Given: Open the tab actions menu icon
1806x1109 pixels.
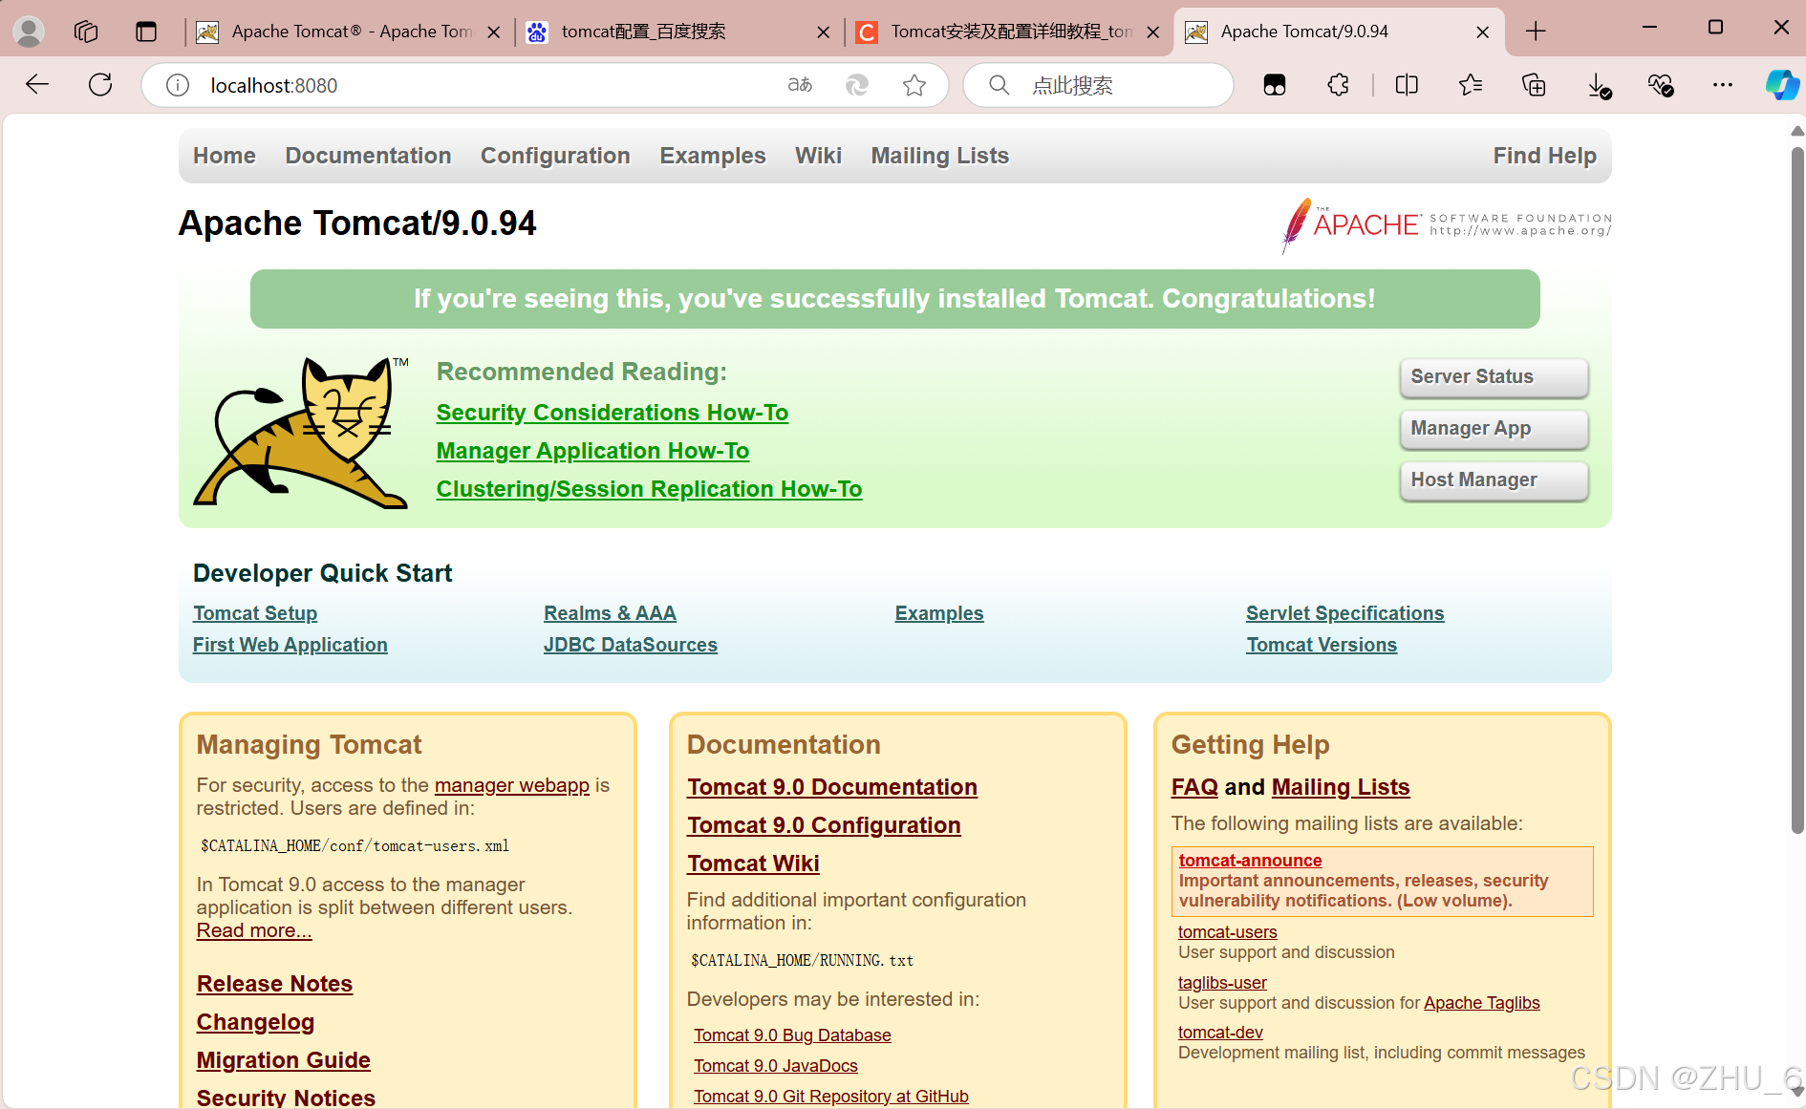Looking at the screenshot, I should coord(145,32).
